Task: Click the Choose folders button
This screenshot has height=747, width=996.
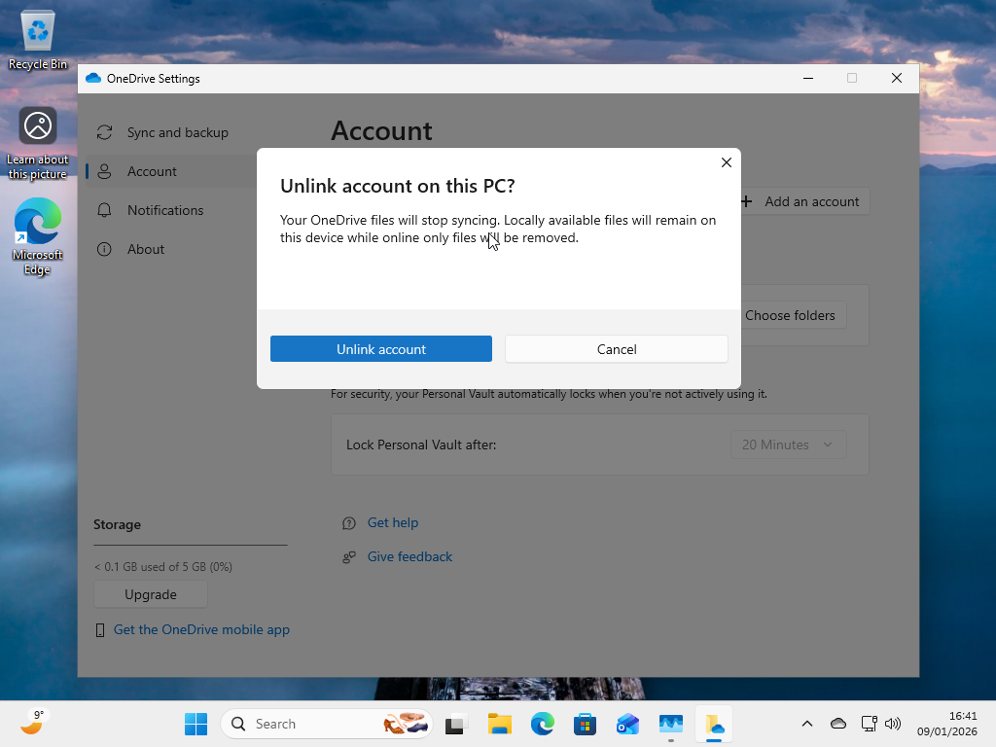Action: click(791, 315)
